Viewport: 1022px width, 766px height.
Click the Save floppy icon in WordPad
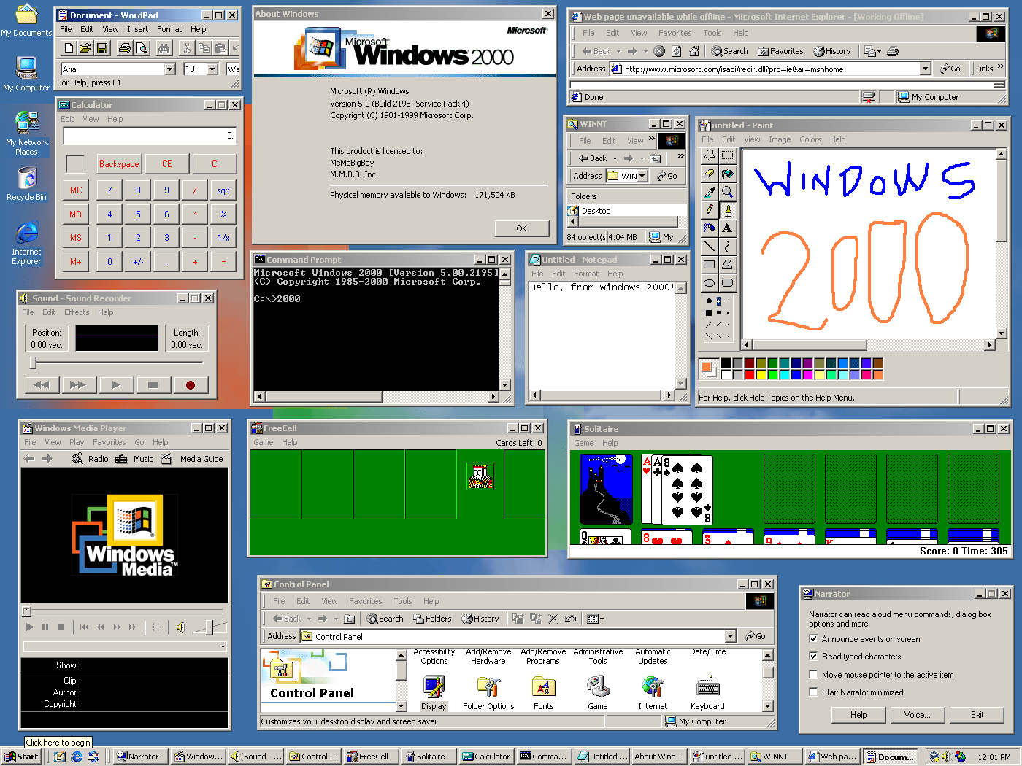pyautogui.click(x=102, y=48)
